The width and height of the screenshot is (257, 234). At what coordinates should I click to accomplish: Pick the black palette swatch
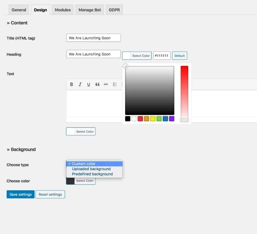pyautogui.click(x=128, y=119)
